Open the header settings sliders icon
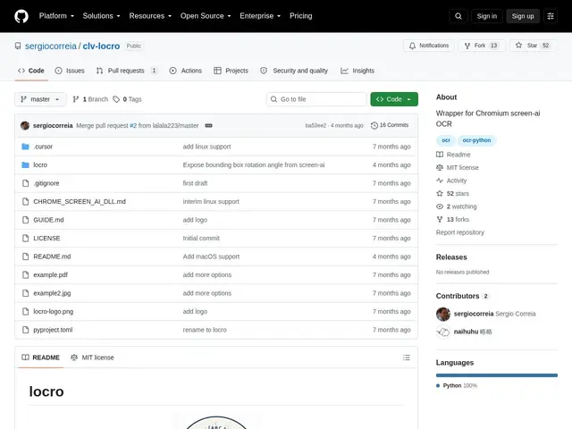 point(551,16)
